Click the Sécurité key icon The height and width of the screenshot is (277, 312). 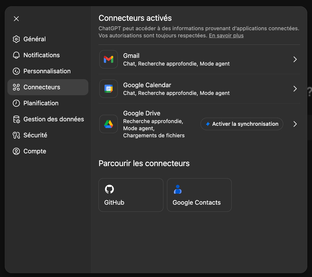(16, 135)
